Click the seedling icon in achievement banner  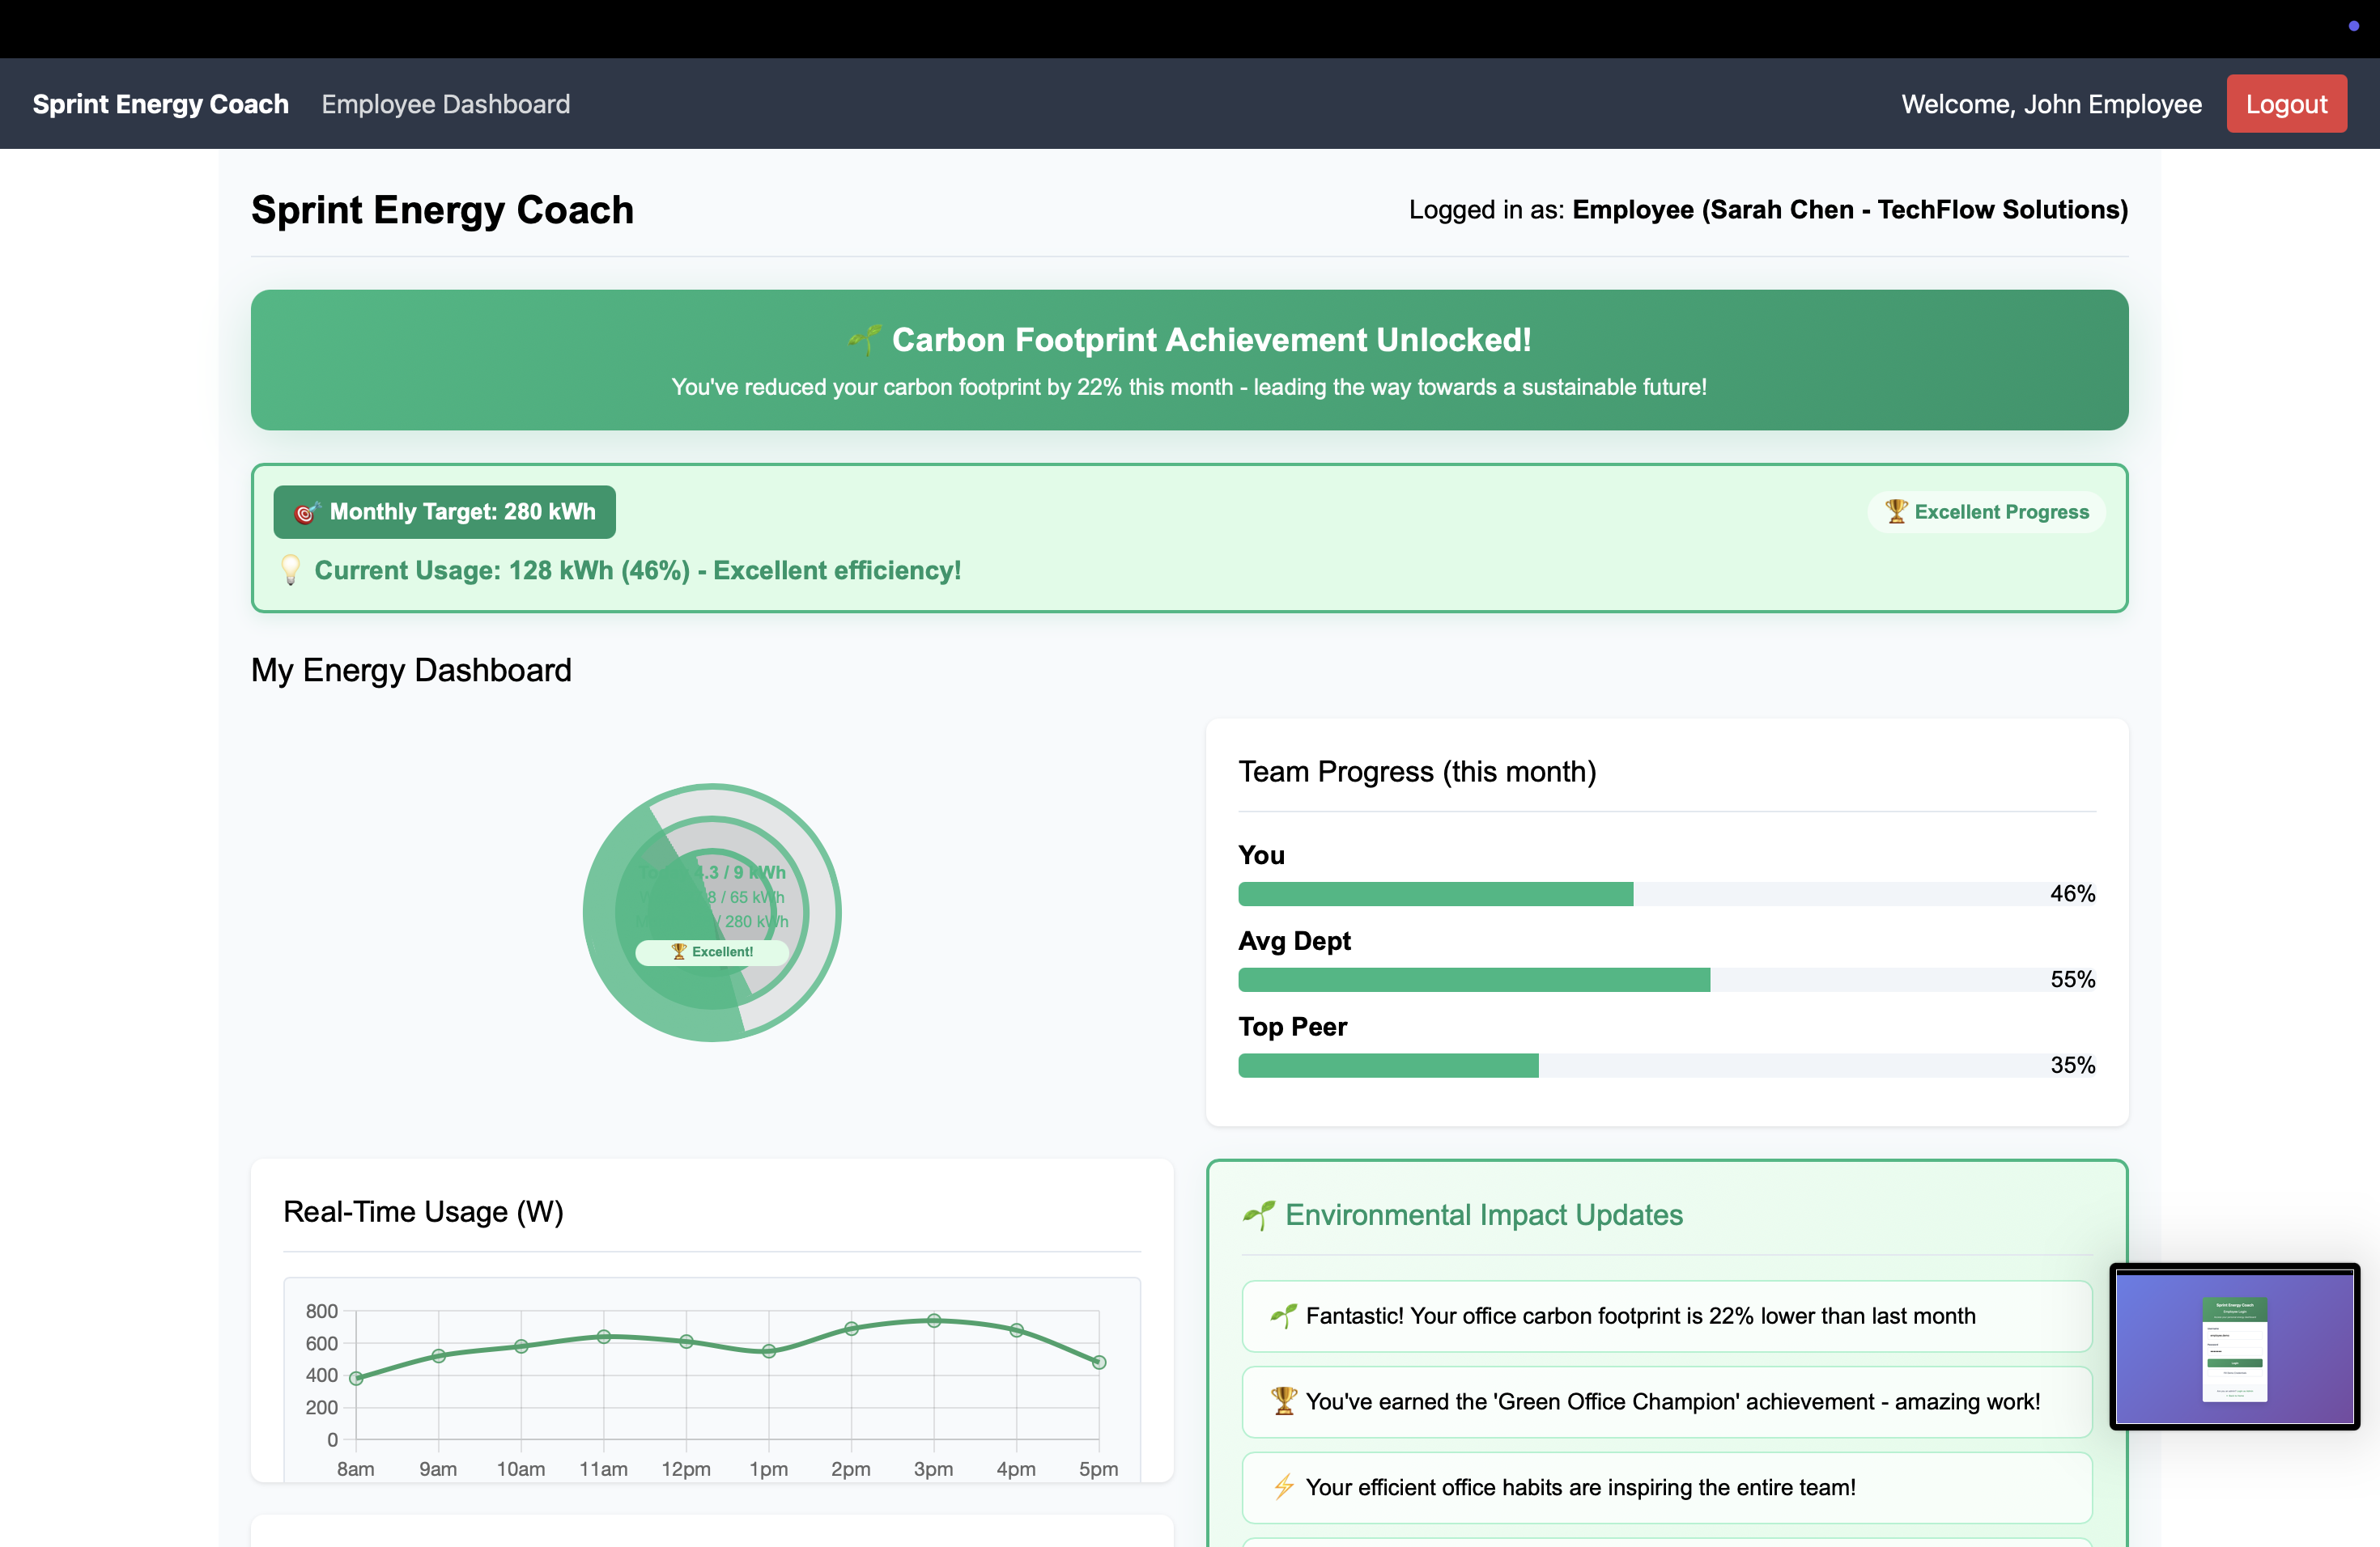click(865, 340)
